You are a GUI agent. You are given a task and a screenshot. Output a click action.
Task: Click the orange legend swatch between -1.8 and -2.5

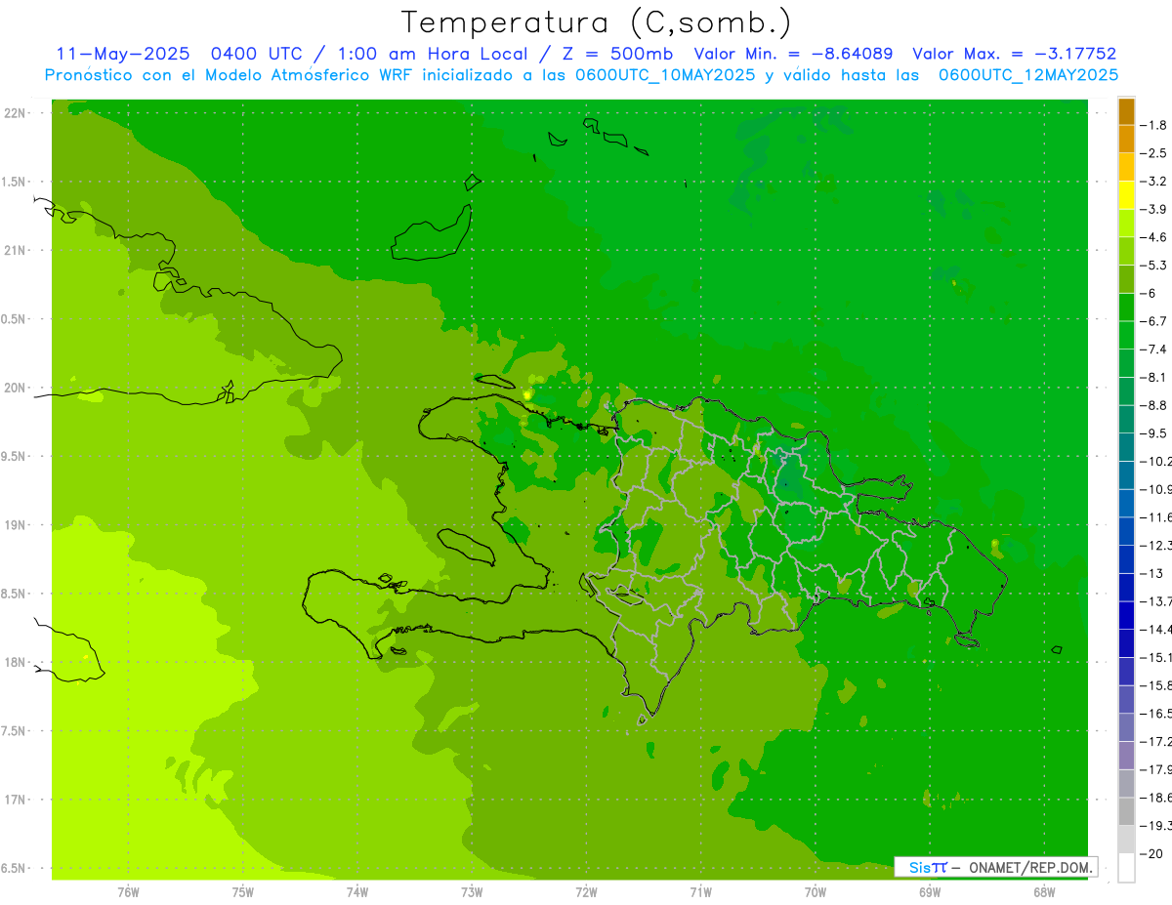(1126, 140)
